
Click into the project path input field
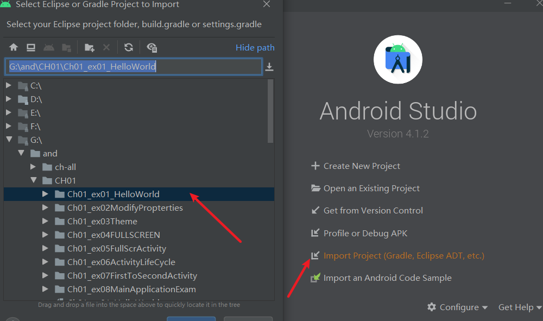[x=134, y=66]
